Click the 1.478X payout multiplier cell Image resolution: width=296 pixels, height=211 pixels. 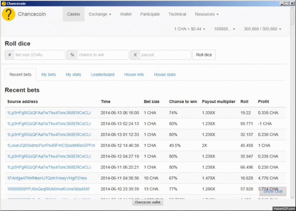tap(208, 178)
